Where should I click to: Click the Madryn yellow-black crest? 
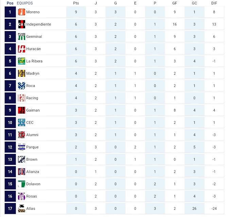click(x=21, y=73)
